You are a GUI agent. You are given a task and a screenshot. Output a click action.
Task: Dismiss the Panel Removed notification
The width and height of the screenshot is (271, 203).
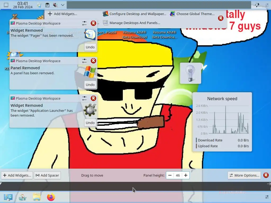coord(93,61)
